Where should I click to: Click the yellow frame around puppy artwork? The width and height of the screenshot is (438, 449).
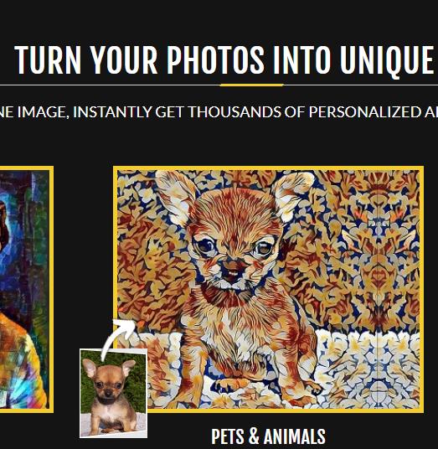[x=268, y=168]
